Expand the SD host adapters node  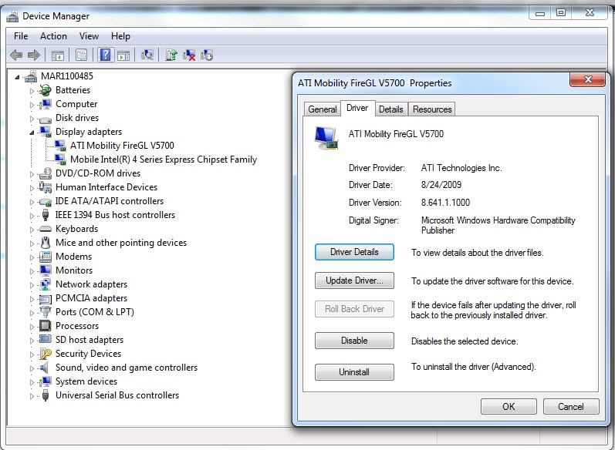click(x=32, y=341)
